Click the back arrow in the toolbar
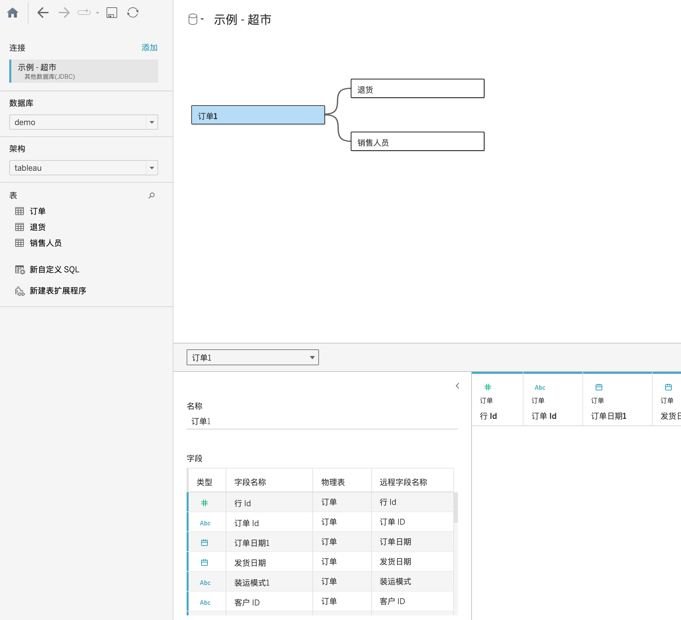The image size is (681, 620). pos(43,13)
